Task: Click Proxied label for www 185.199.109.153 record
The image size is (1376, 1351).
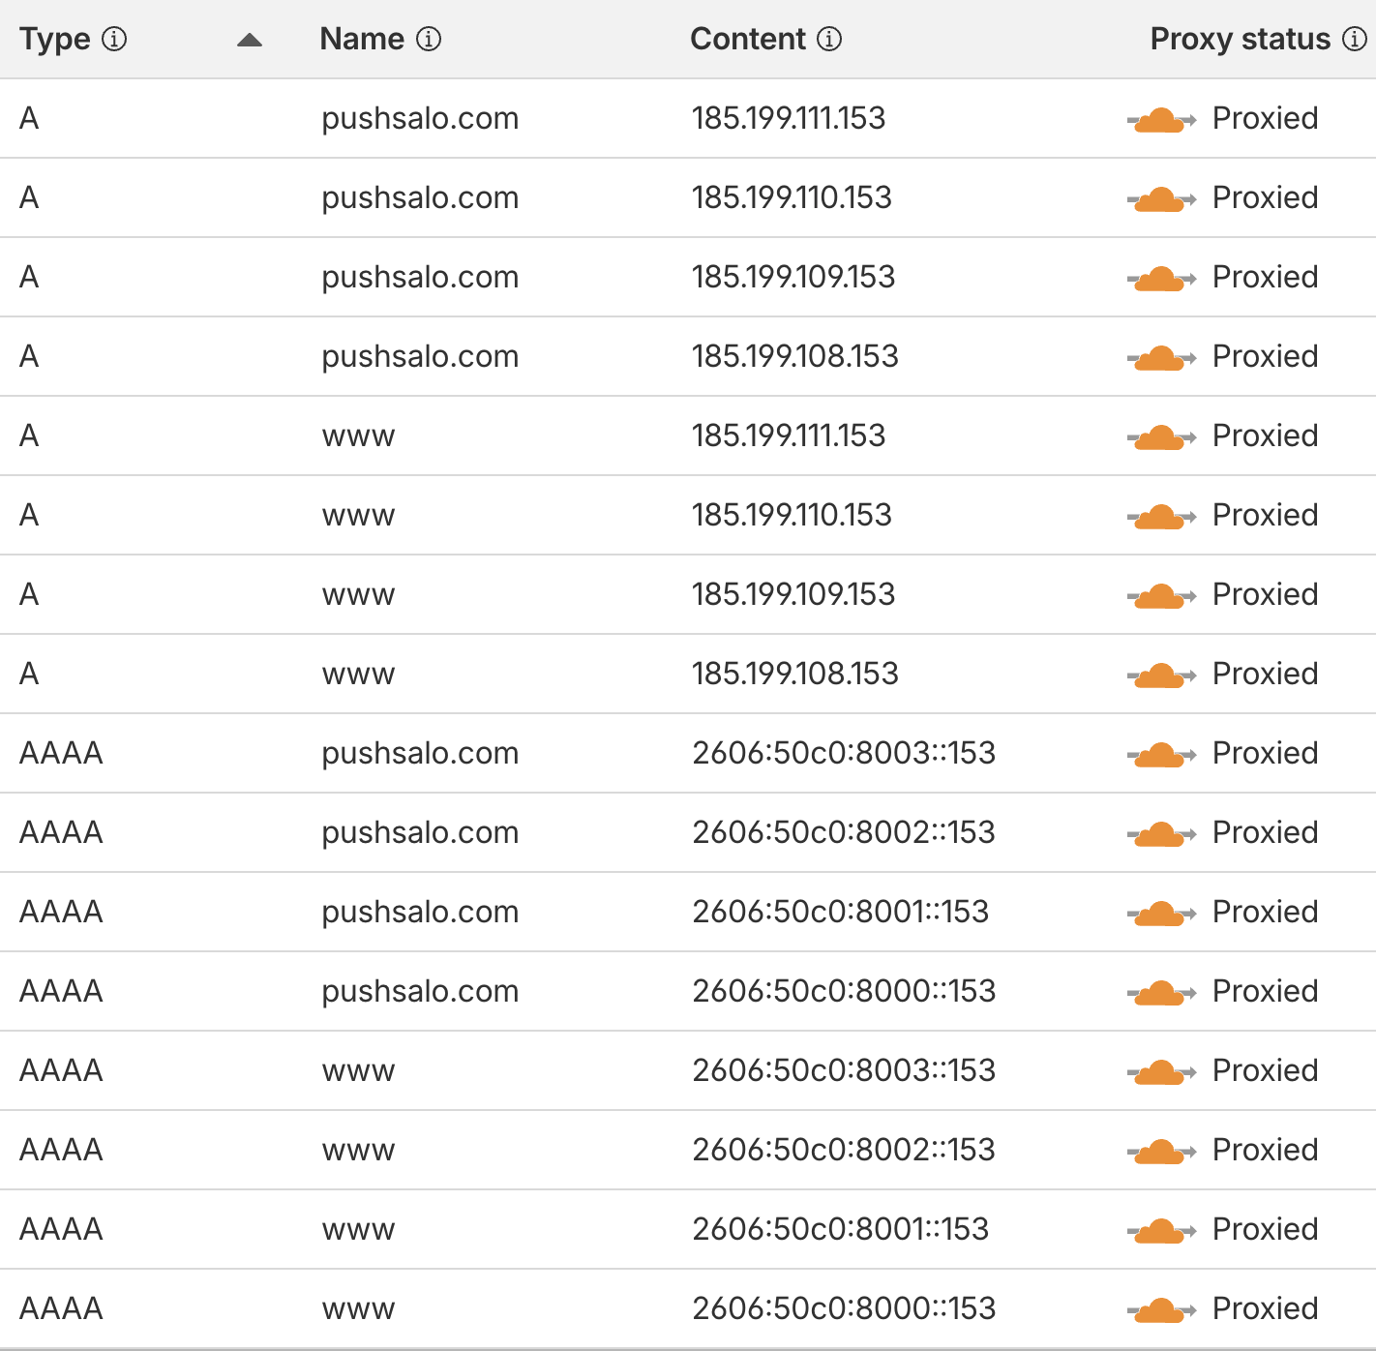Action: [x=1265, y=594]
